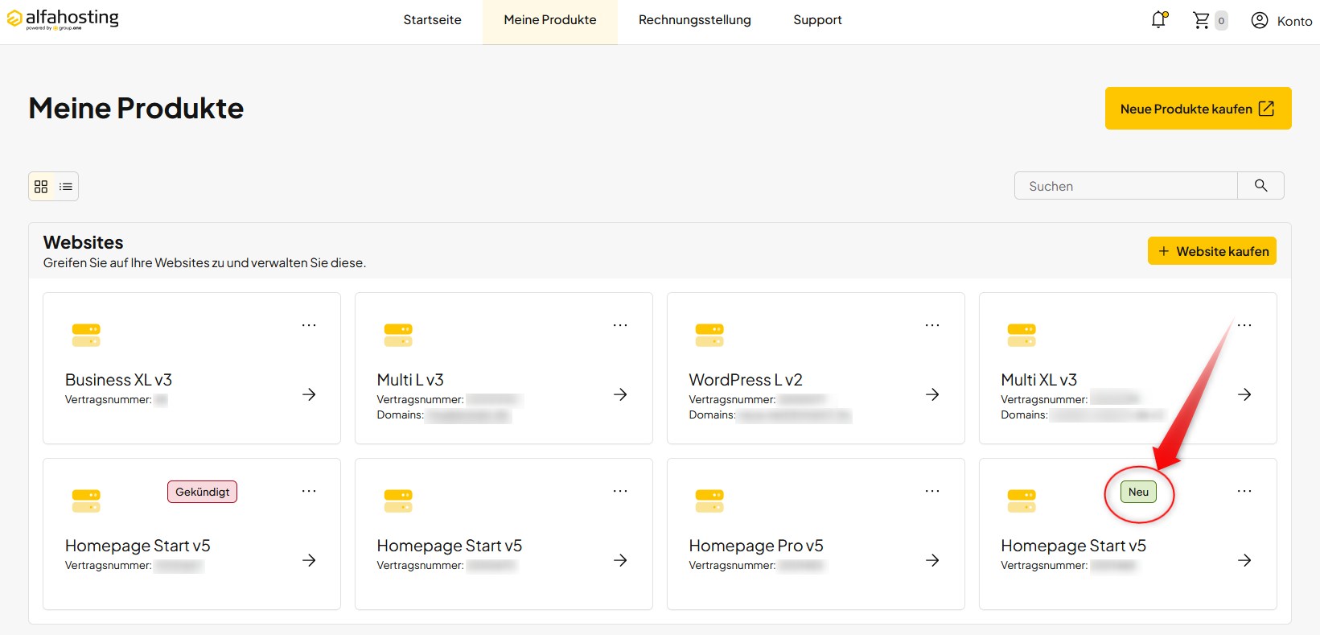Click the Gekündigt status badge
Viewport: 1320px width, 635px height.
point(203,492)
